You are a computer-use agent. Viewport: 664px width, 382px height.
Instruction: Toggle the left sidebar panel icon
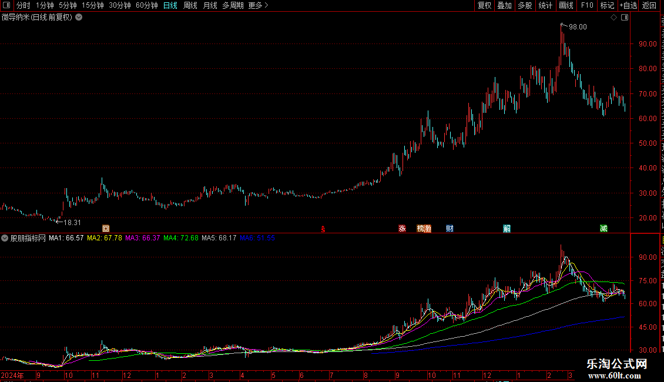click(6, 5)
